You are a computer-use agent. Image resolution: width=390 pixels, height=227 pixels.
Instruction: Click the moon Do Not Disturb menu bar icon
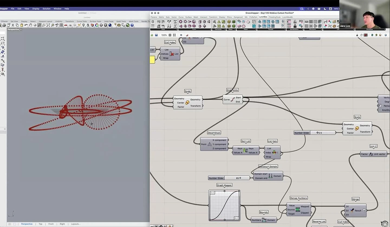[325, 9]
